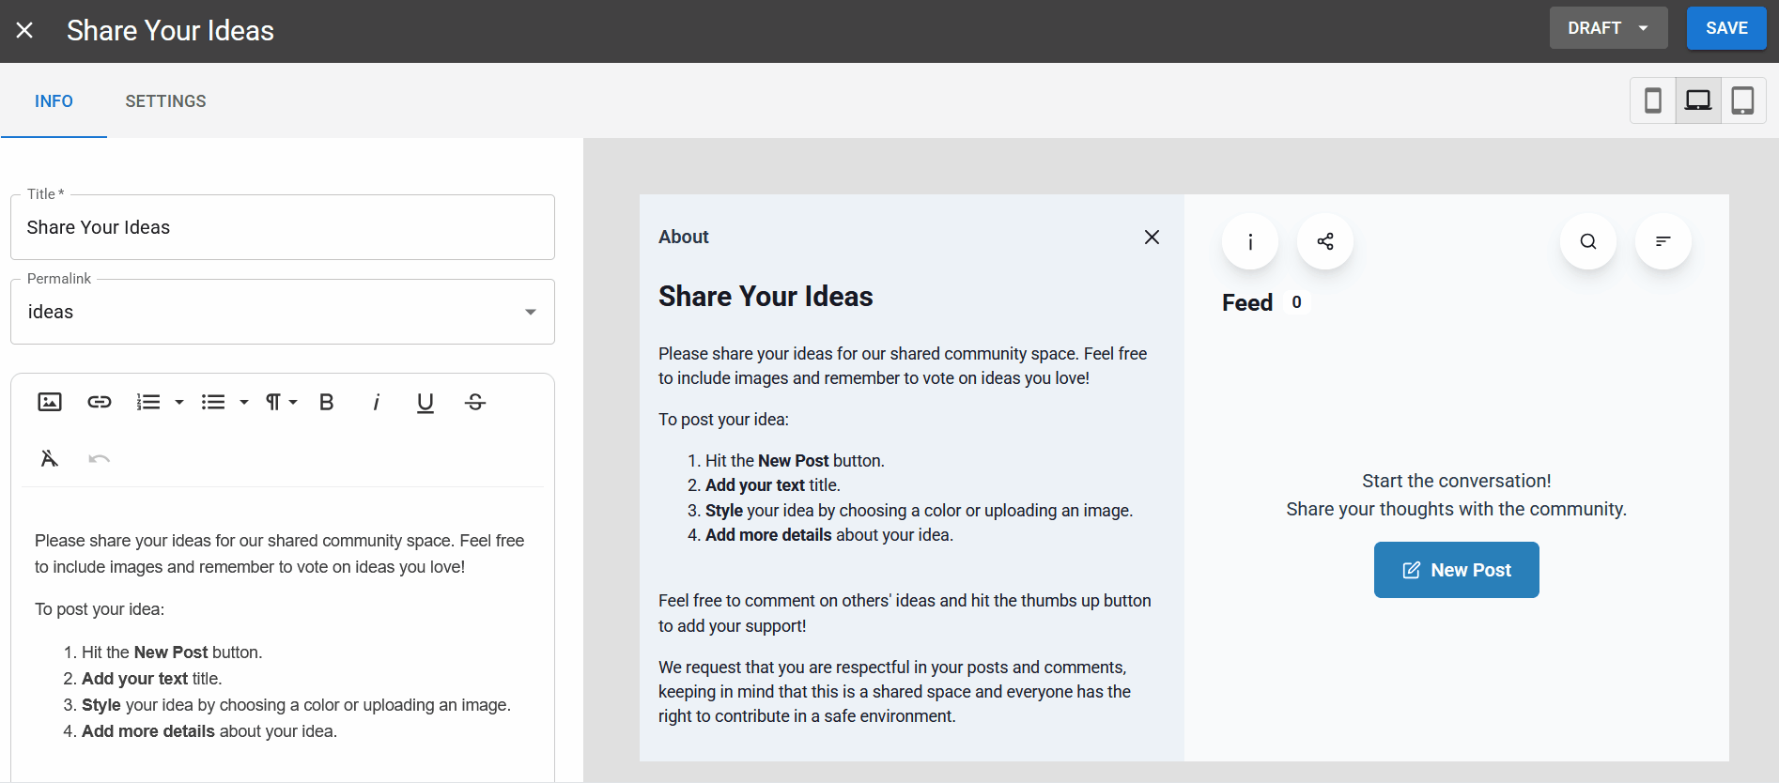This screenshot has width=1779, height=783.
Task: Open the DRAFT status dropdown
Action: 1608,28
